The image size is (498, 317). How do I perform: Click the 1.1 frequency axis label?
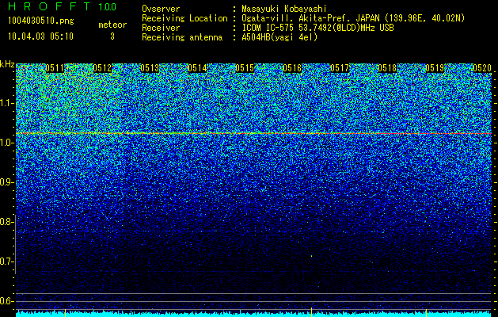coord(6,103)
